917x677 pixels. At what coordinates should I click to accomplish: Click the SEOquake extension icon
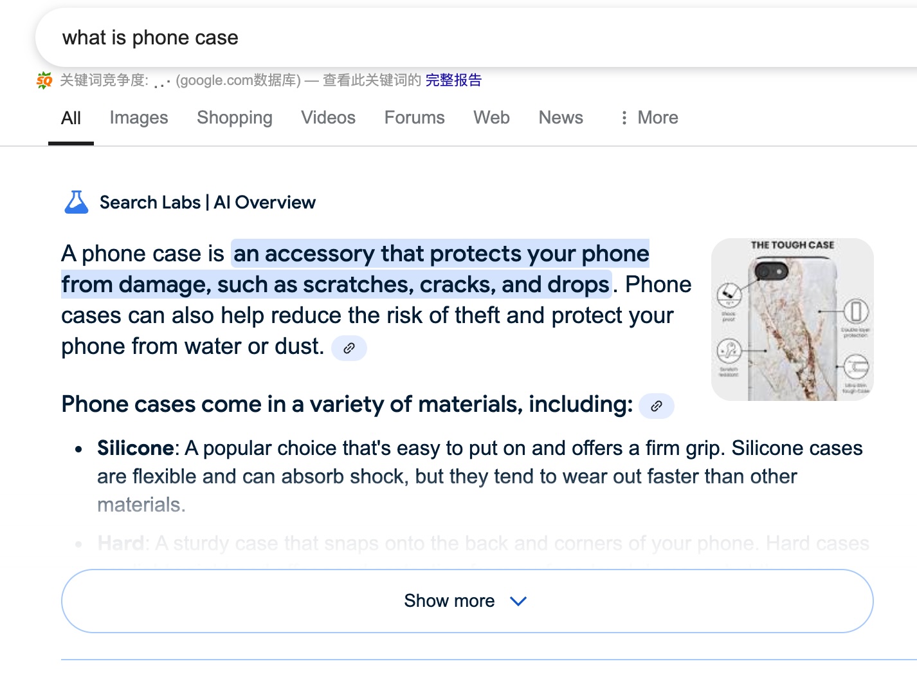[x=44, y=80]
